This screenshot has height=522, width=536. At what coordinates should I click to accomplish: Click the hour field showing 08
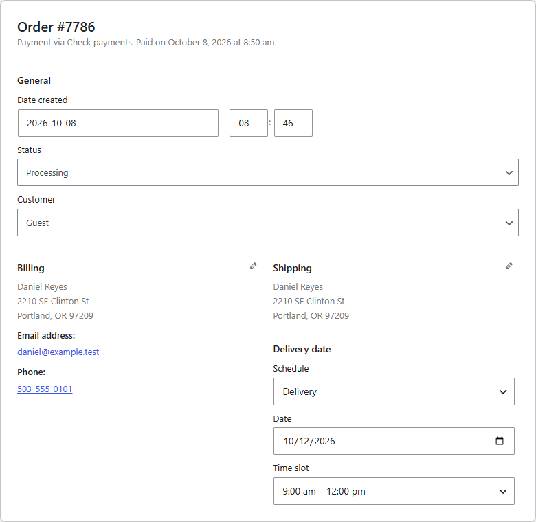pos(249,123)
